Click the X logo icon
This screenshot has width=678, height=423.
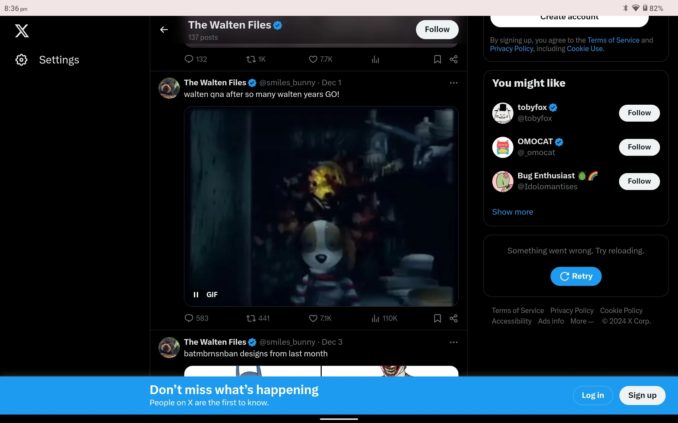pos(22,31)
